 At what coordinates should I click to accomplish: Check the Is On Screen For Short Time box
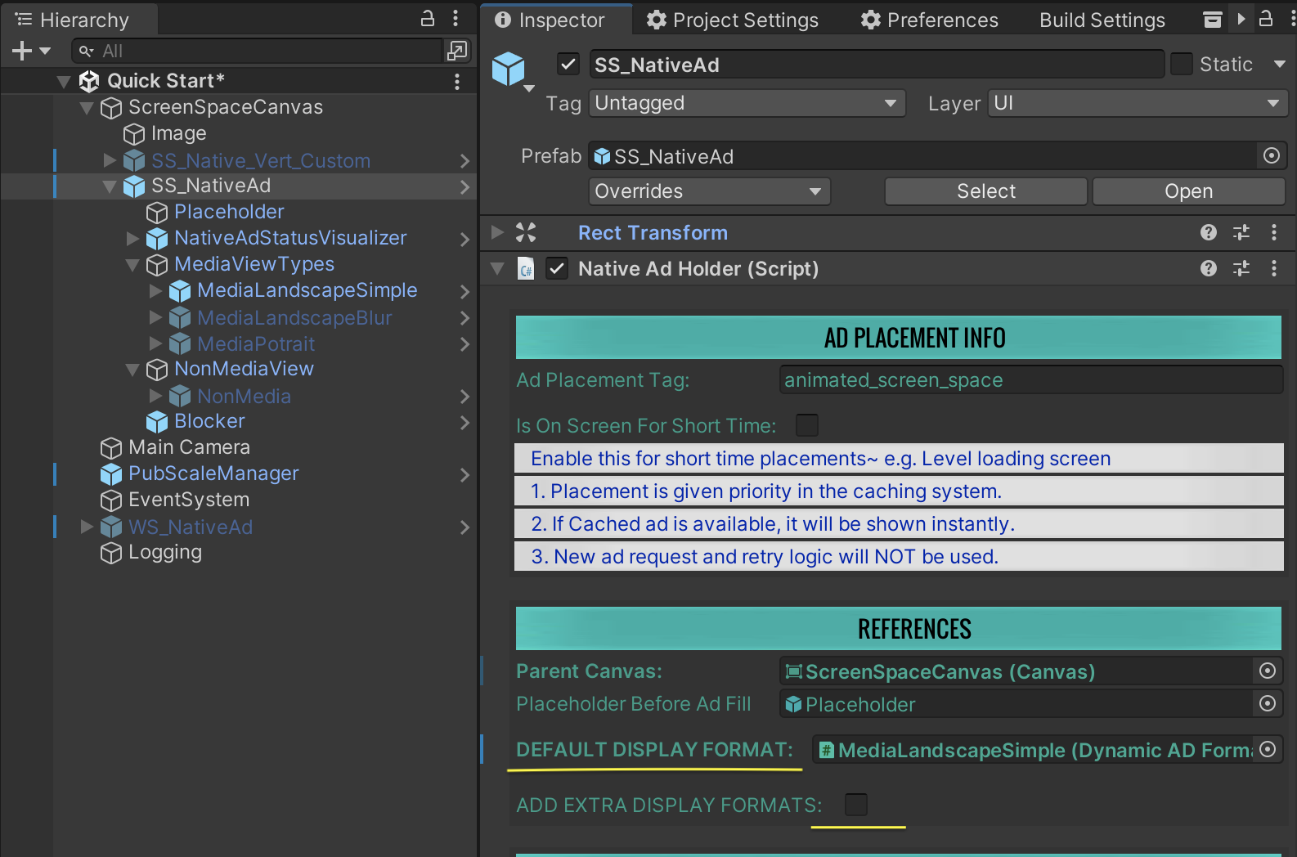click(x=807, y=425)
